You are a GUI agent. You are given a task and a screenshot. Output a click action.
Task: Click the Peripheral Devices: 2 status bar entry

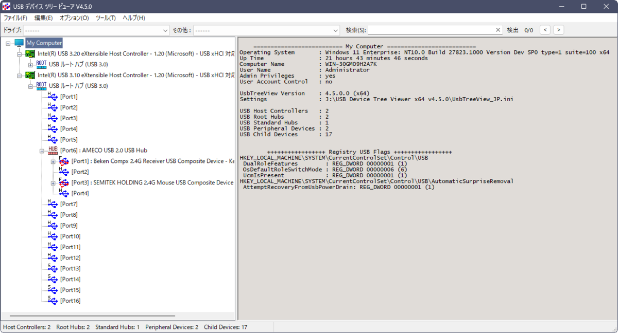pos(171,327)
